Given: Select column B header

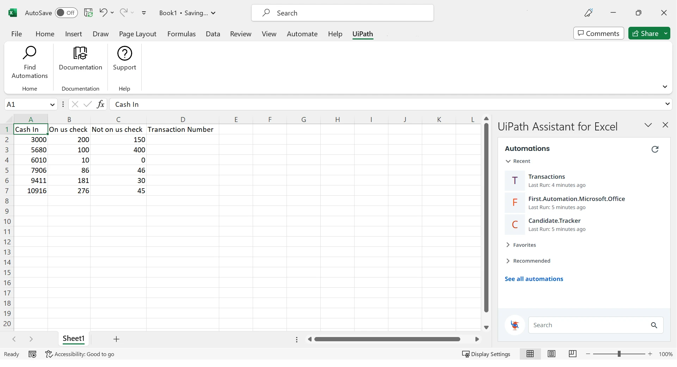Looking at the screenshot, I should click(x=69, y=120).
